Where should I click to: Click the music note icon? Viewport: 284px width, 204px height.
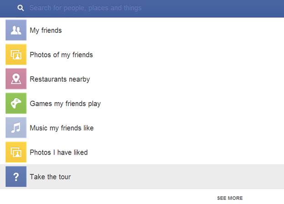coord(16,128)
